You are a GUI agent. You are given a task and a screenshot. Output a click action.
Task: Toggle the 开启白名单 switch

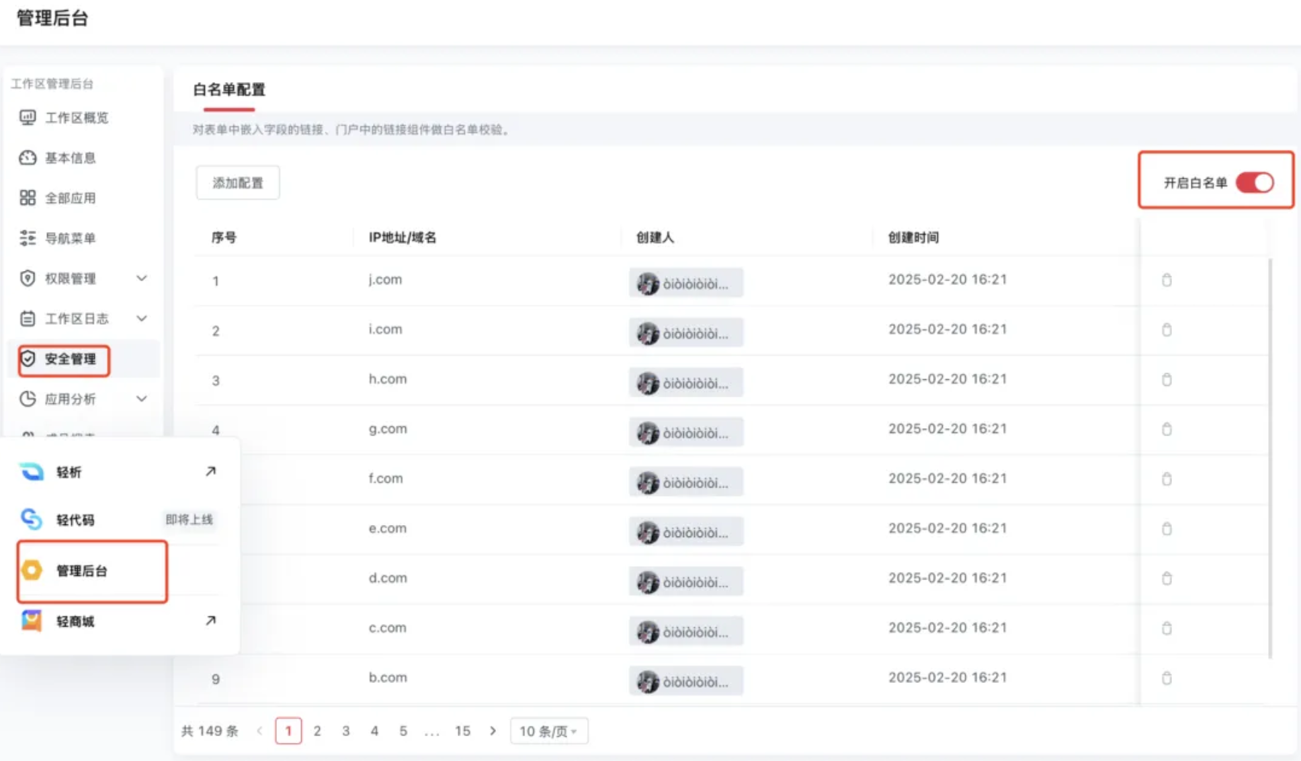(x=1255, y=182)
